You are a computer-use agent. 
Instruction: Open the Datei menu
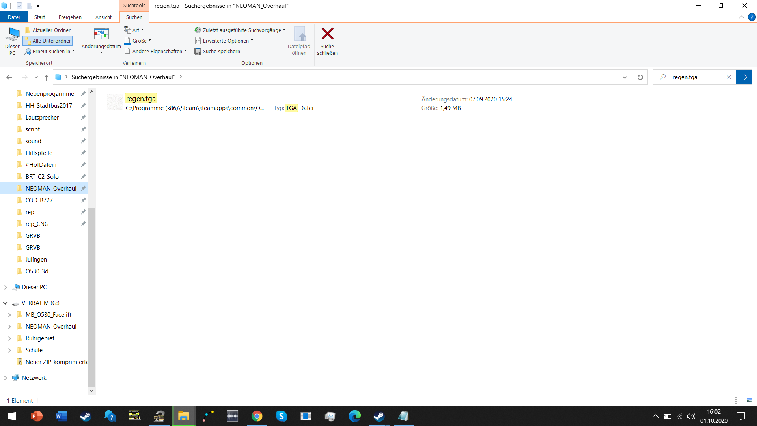[13, 17]
